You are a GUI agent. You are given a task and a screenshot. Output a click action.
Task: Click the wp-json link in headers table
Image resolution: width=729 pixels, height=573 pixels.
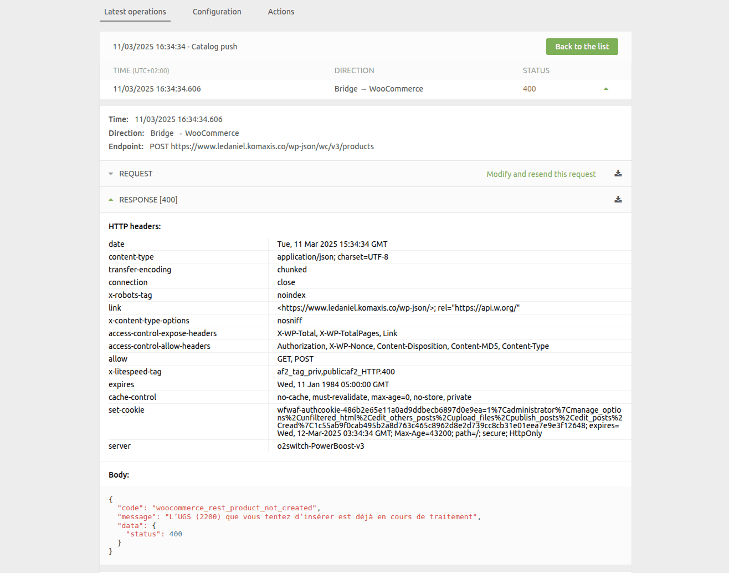click(x=398, y=307)
